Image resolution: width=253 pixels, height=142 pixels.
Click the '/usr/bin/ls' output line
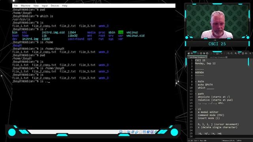pos(21,19)
